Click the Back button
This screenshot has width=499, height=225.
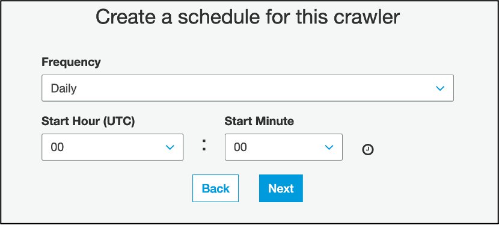[215, 188]
